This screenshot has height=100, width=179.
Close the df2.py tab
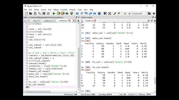39,21
